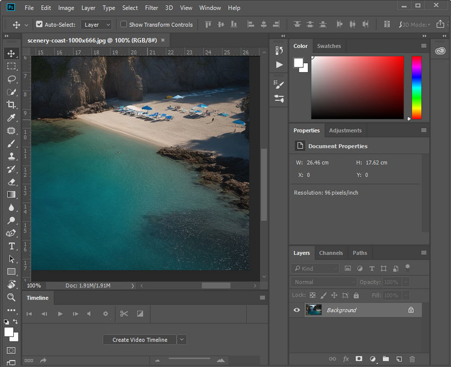Open the History panel icon
The image size is (451, 367).
click(x=279, y=50)
